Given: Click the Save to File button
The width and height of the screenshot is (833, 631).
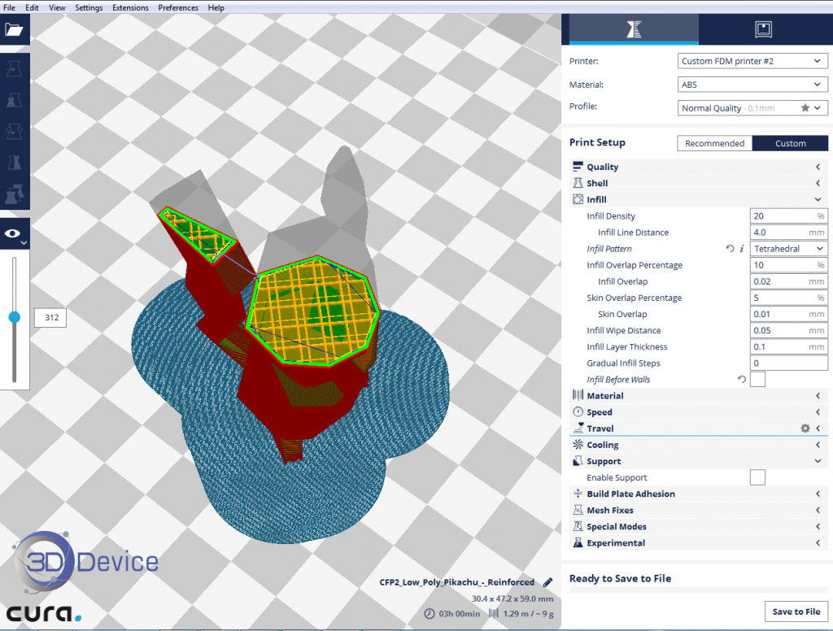Looking at the screenshot, I should coord(796,611).
